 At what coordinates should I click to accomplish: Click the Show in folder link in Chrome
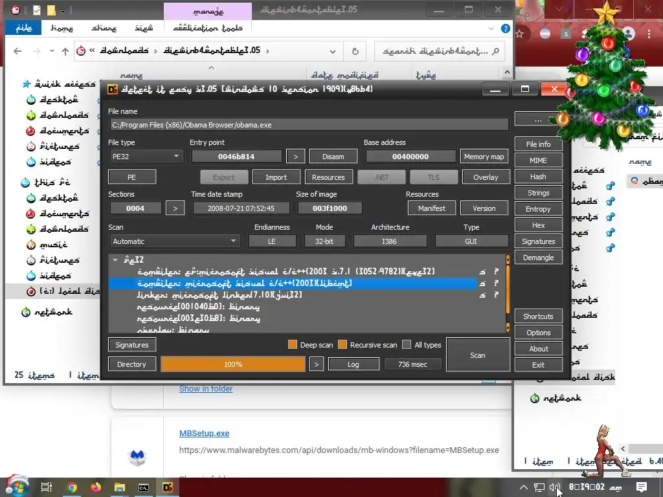pos(206,389)
